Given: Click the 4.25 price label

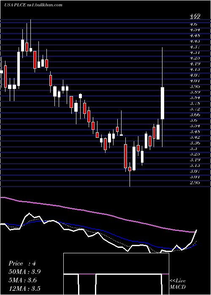Looking at the screenshot, I should click(195, 58).
